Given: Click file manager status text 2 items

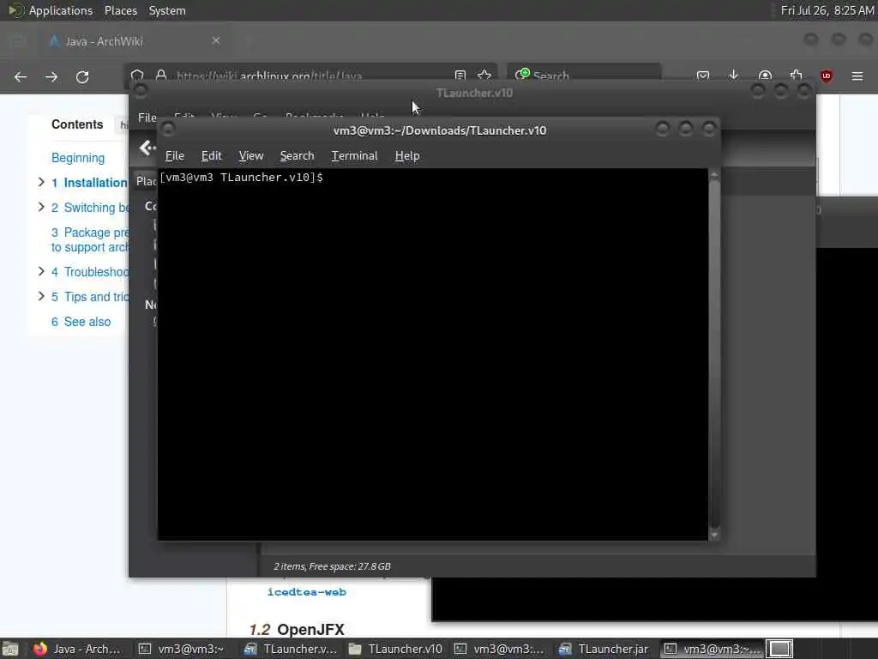Looking at the screenshot, I should click(x=332, y=566).
